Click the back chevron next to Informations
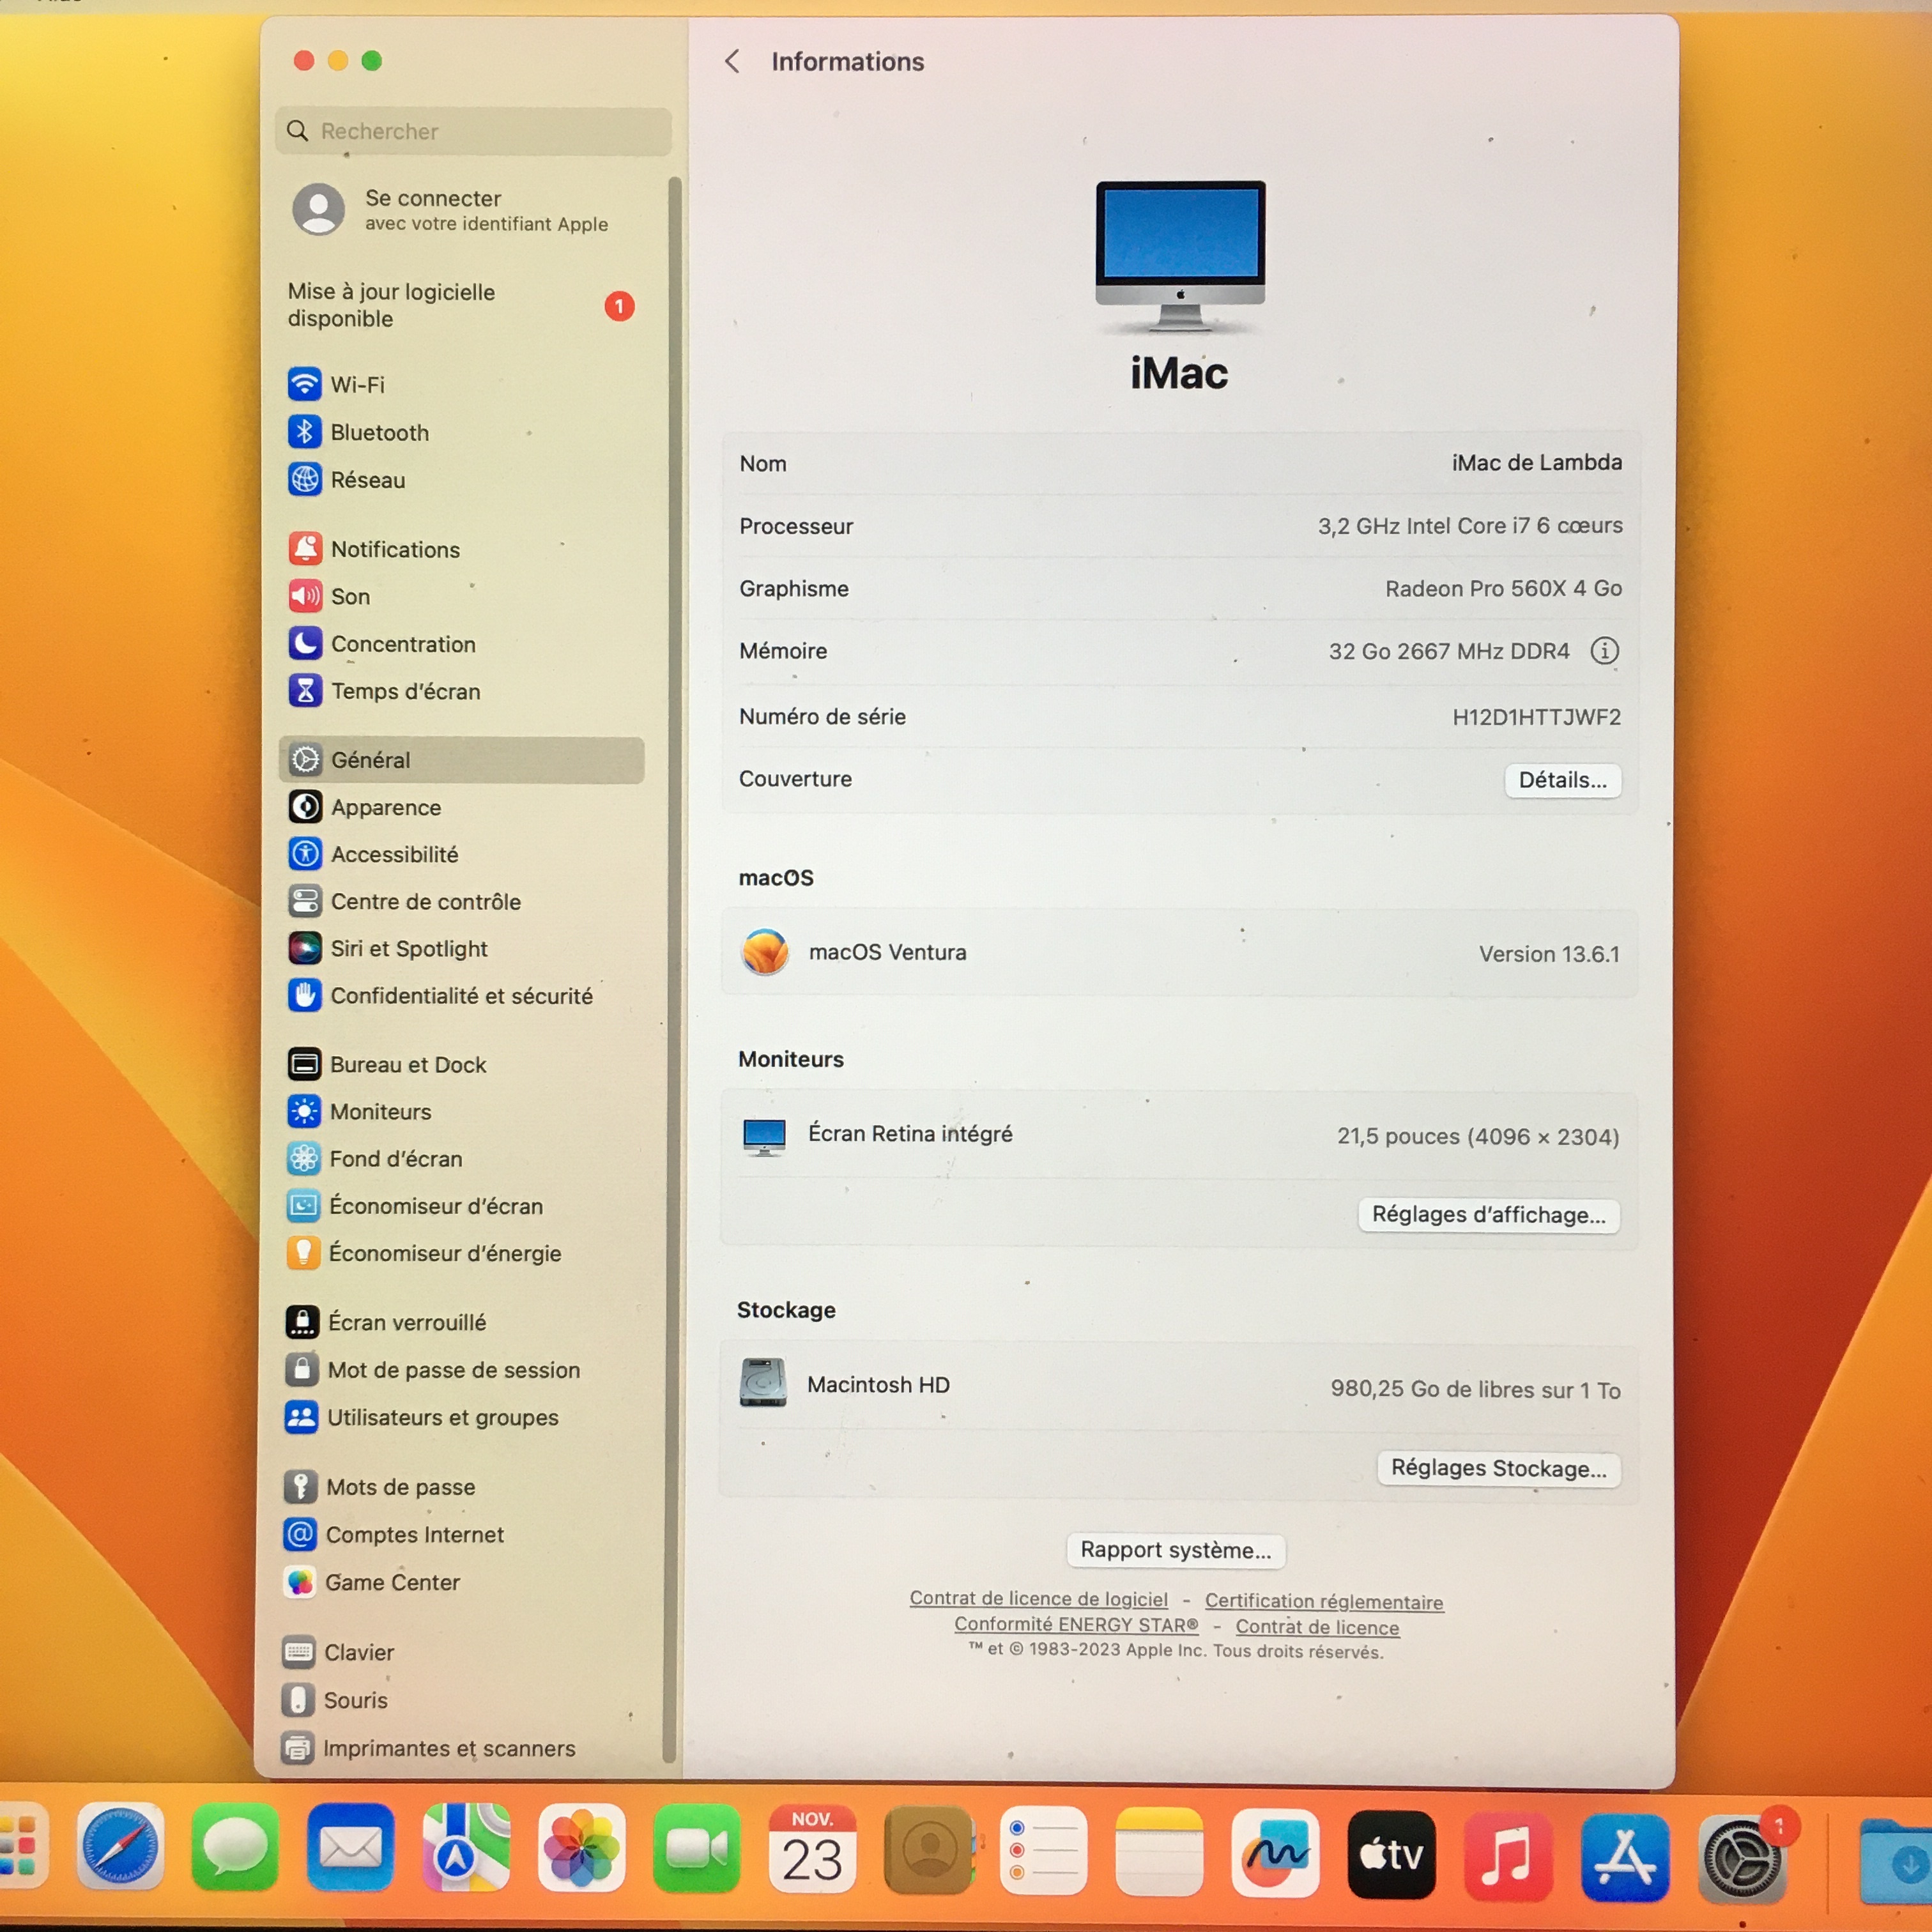 tap(732, 62)
